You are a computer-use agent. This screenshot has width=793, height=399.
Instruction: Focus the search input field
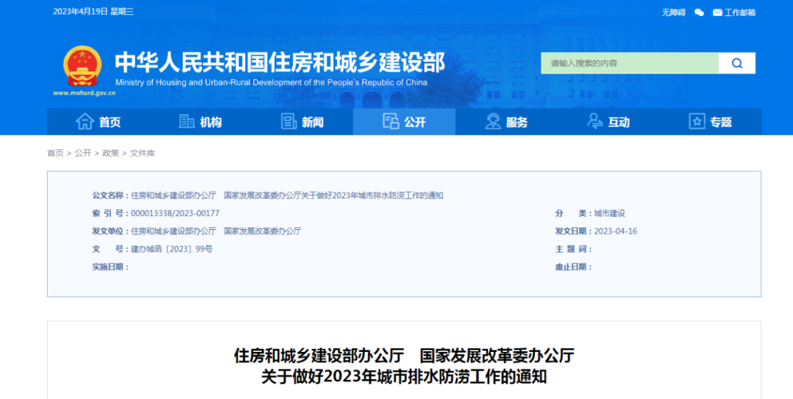(x=629, y=63)
